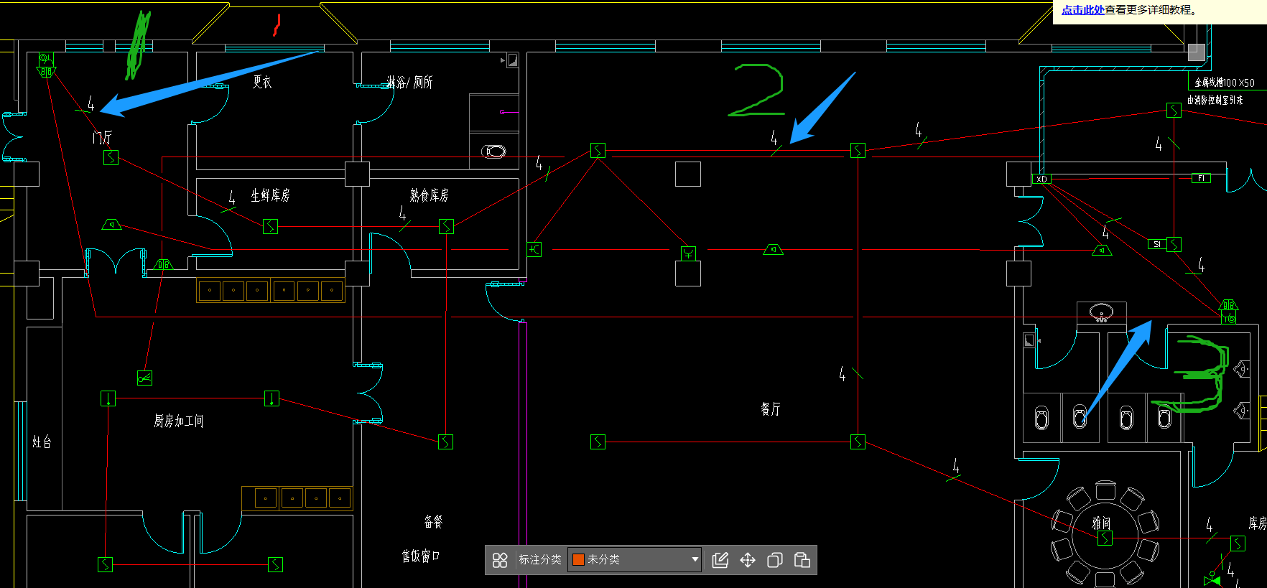Click the 雅间 room label

[1102, 523]
